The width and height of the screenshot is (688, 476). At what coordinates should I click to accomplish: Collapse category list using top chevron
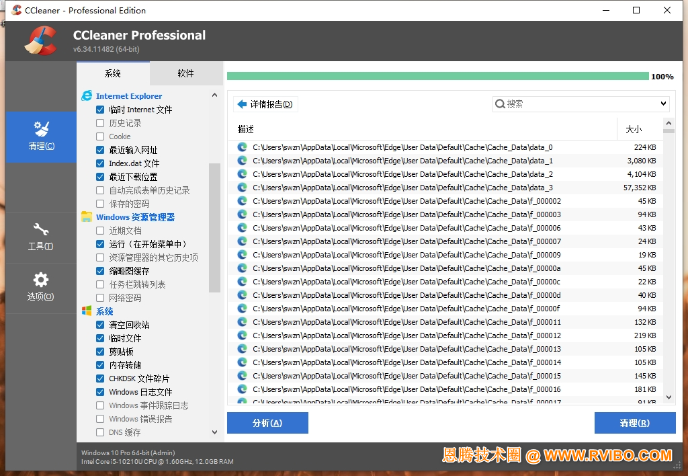pos(214,95)
